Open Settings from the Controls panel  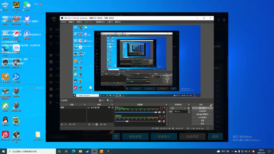coord(203,121)
